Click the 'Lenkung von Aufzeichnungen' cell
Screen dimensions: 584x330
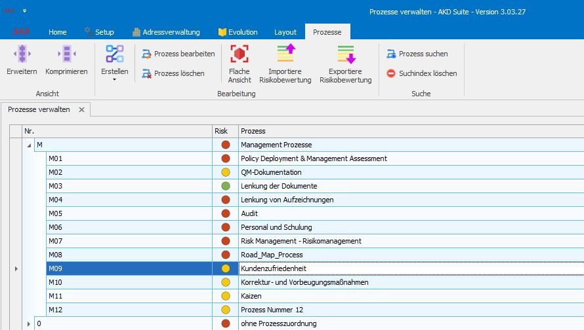[x=411, y=200]
